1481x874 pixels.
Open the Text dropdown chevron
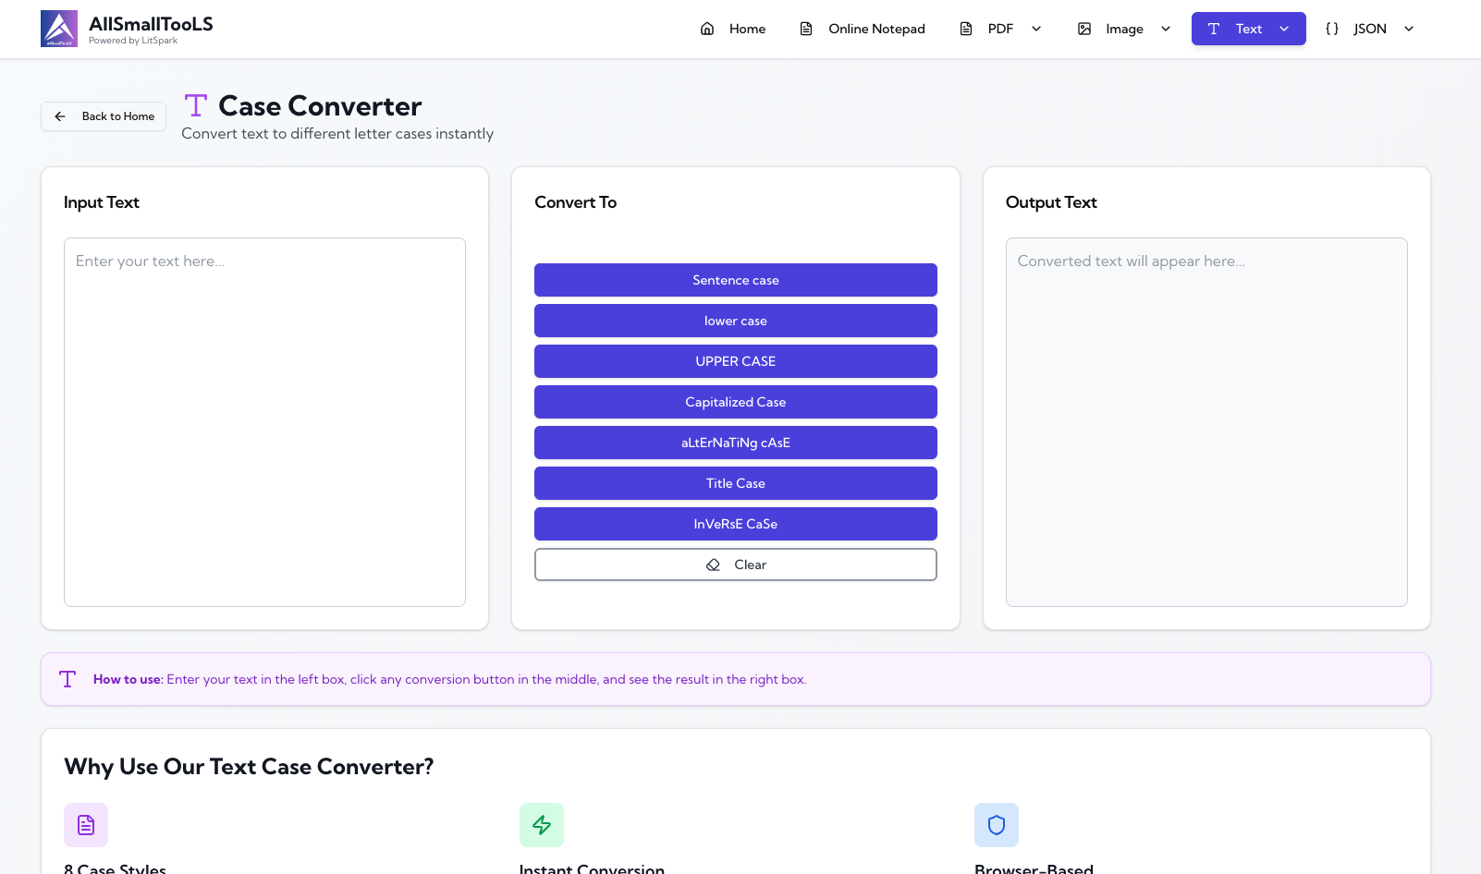[x=1284, y=29]
